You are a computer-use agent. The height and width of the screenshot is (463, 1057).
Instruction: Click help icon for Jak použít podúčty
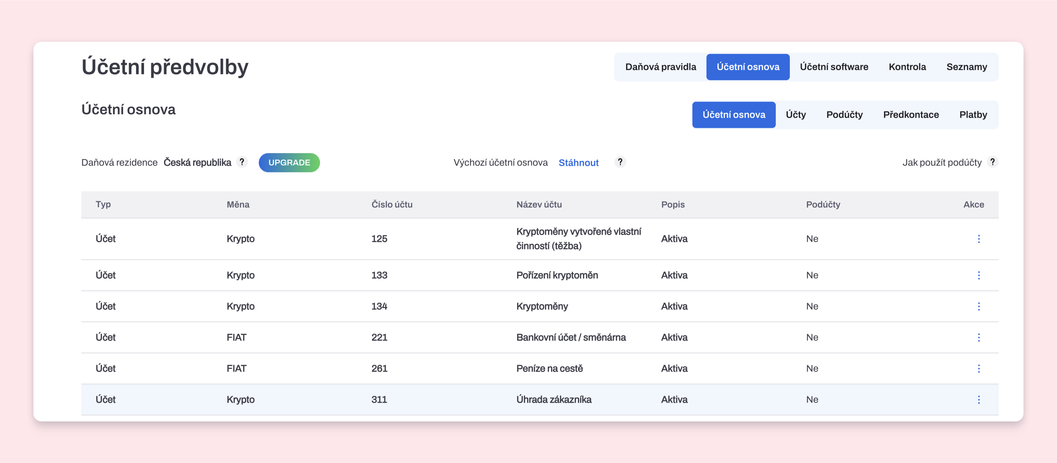[992, 162]
